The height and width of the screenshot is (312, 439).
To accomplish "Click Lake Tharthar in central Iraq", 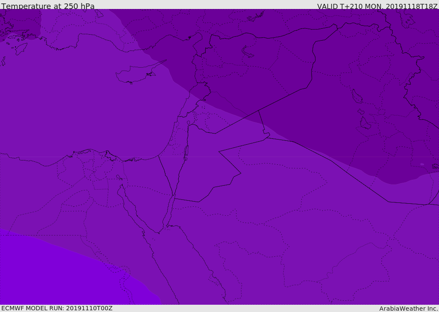I will coord(356,97).
